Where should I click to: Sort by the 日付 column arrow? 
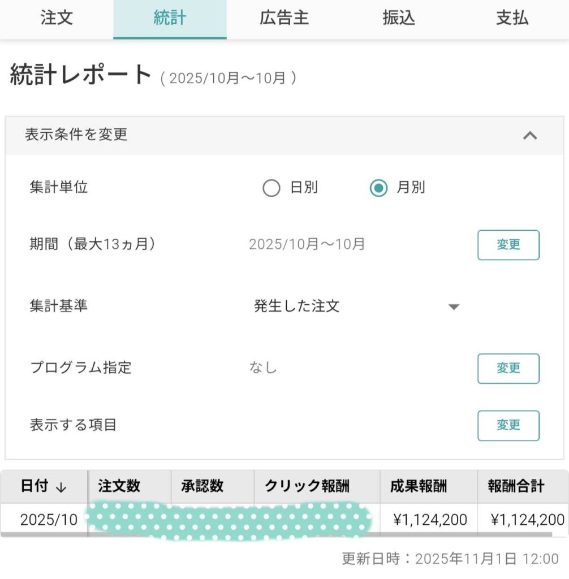[62, 487]
